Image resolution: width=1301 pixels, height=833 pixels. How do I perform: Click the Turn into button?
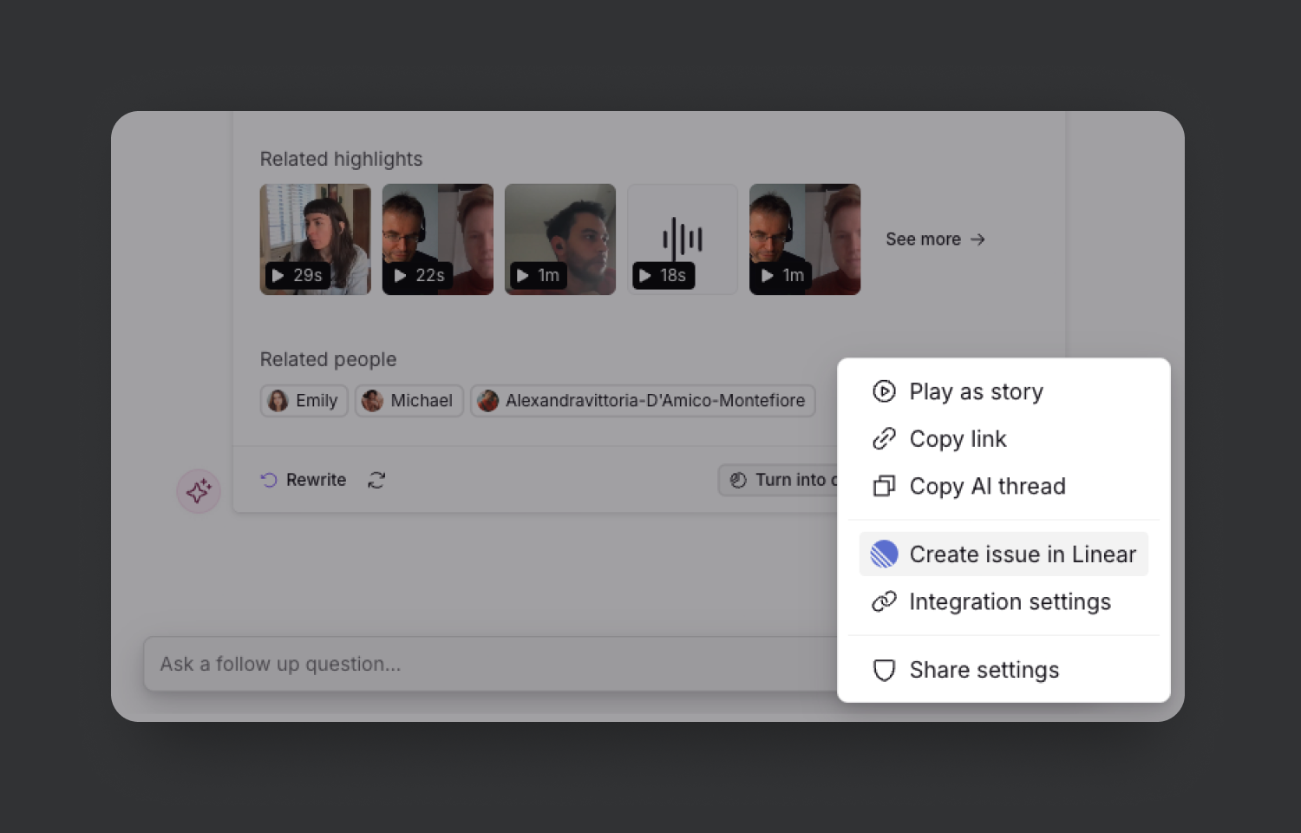click(x=779, y=480)
